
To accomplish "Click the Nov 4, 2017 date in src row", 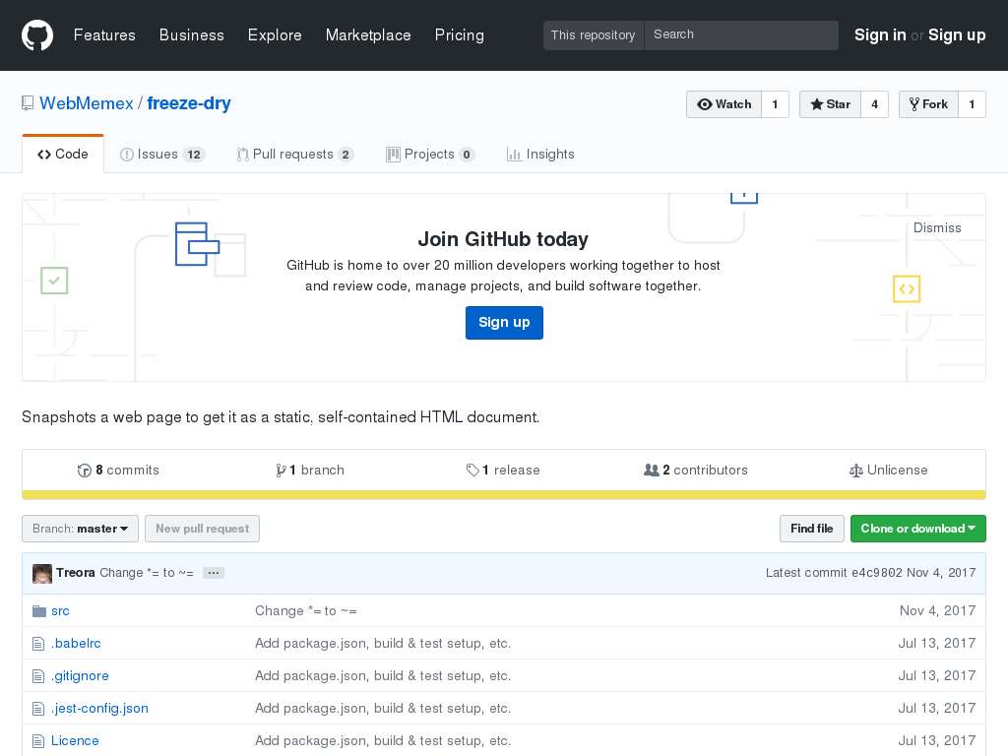I will 937,611.
